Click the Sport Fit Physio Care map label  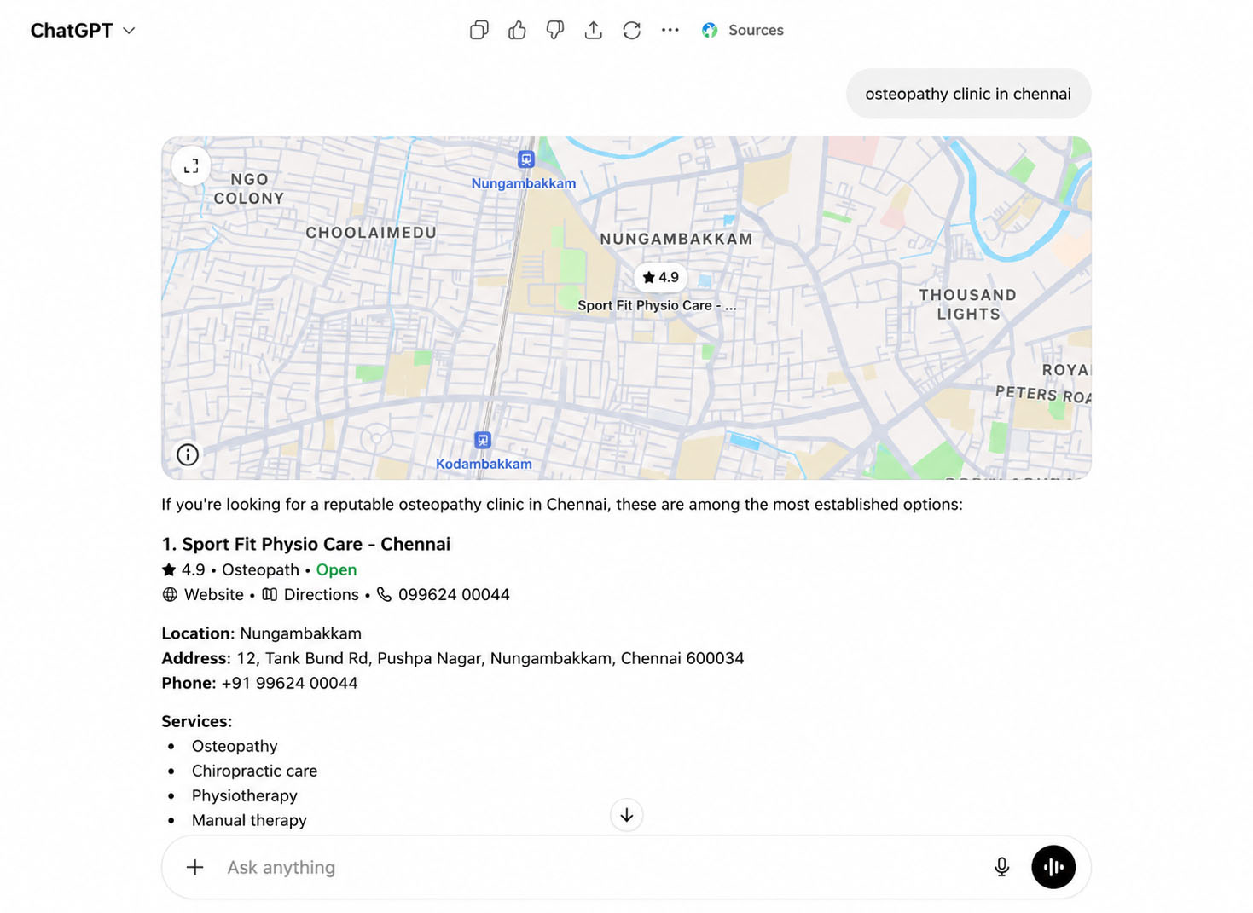657,305
